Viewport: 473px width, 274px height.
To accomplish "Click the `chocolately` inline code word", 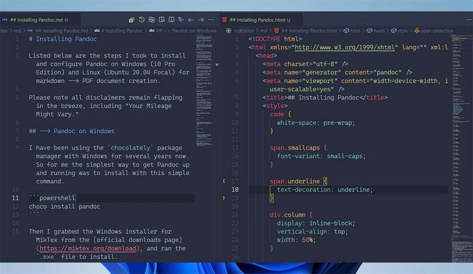I will (130, 148).
